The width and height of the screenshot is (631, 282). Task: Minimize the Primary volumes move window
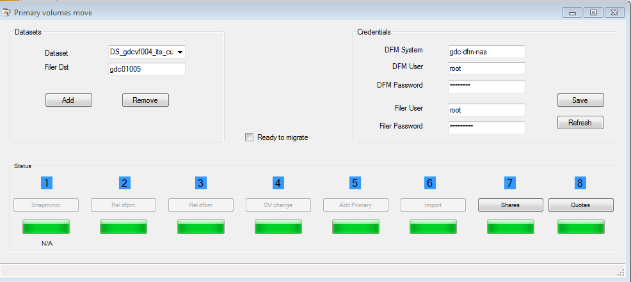pos(572,13)
